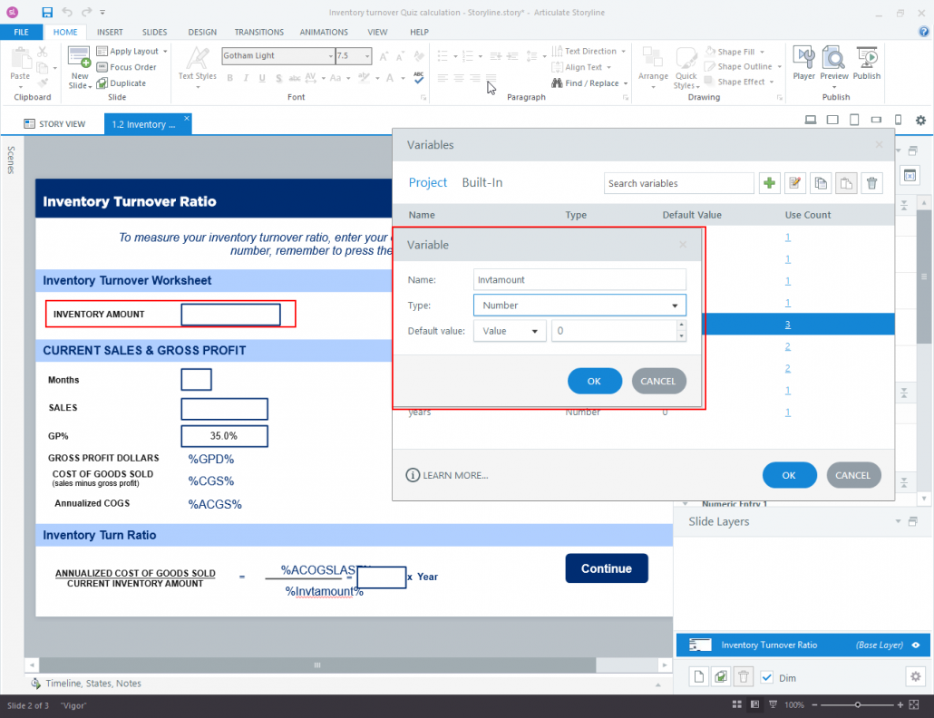
Task: Expand the Gotham Light font dropdown
Action: 331,55
